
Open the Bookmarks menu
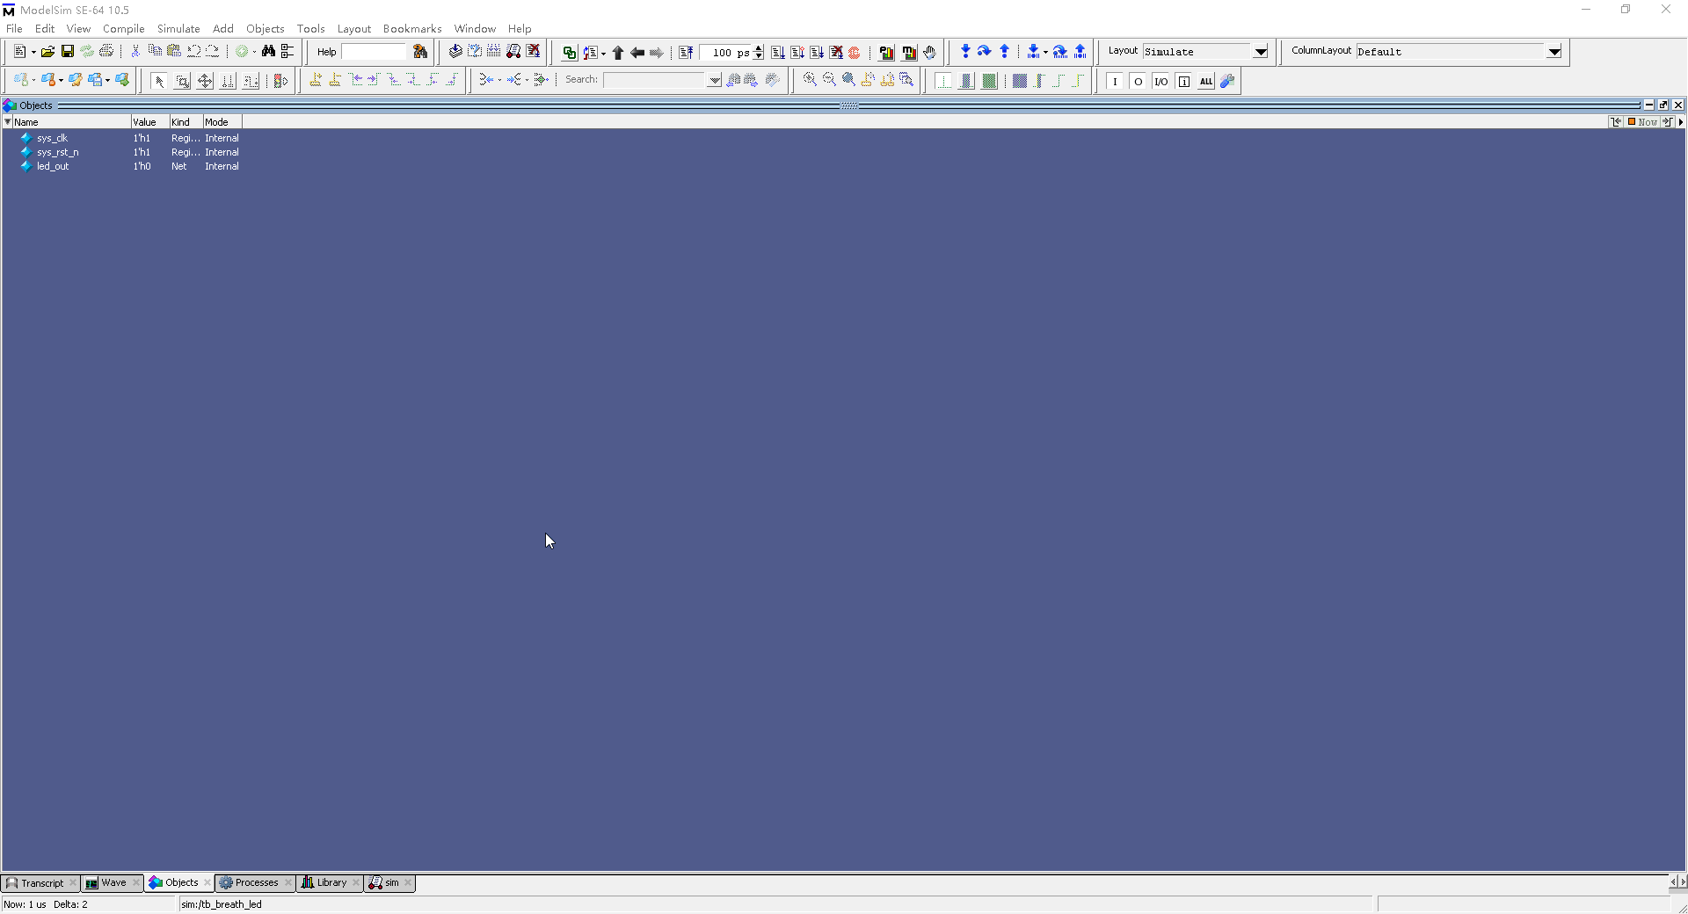coord(412,28)
